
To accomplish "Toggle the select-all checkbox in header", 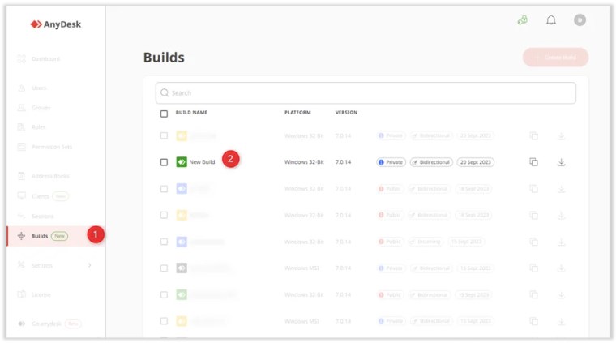I will tap(164, 114).
